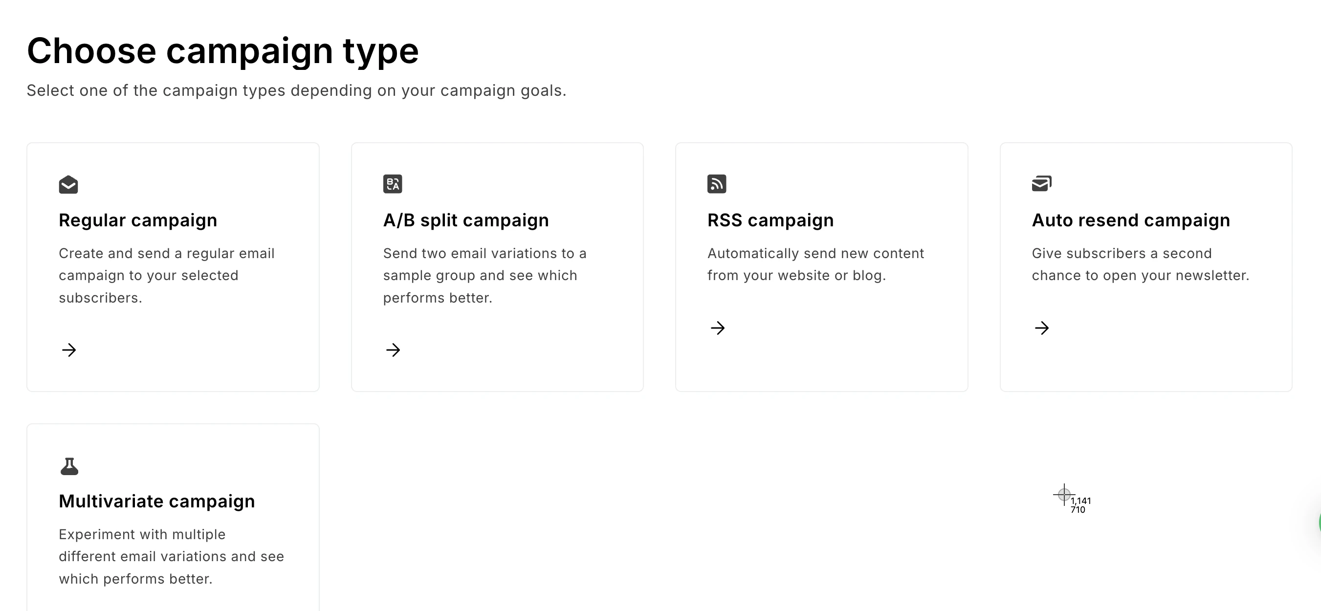Click the arrow on RSS campaign card
Image resolution: width=1321 pixels, height=611 pixels.
(x=717, y=328)
